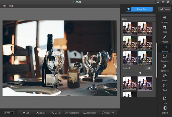The image size is (172, 117).
Task: Select the Text tool
Action: pyautogui.click(x=165, y=87)
